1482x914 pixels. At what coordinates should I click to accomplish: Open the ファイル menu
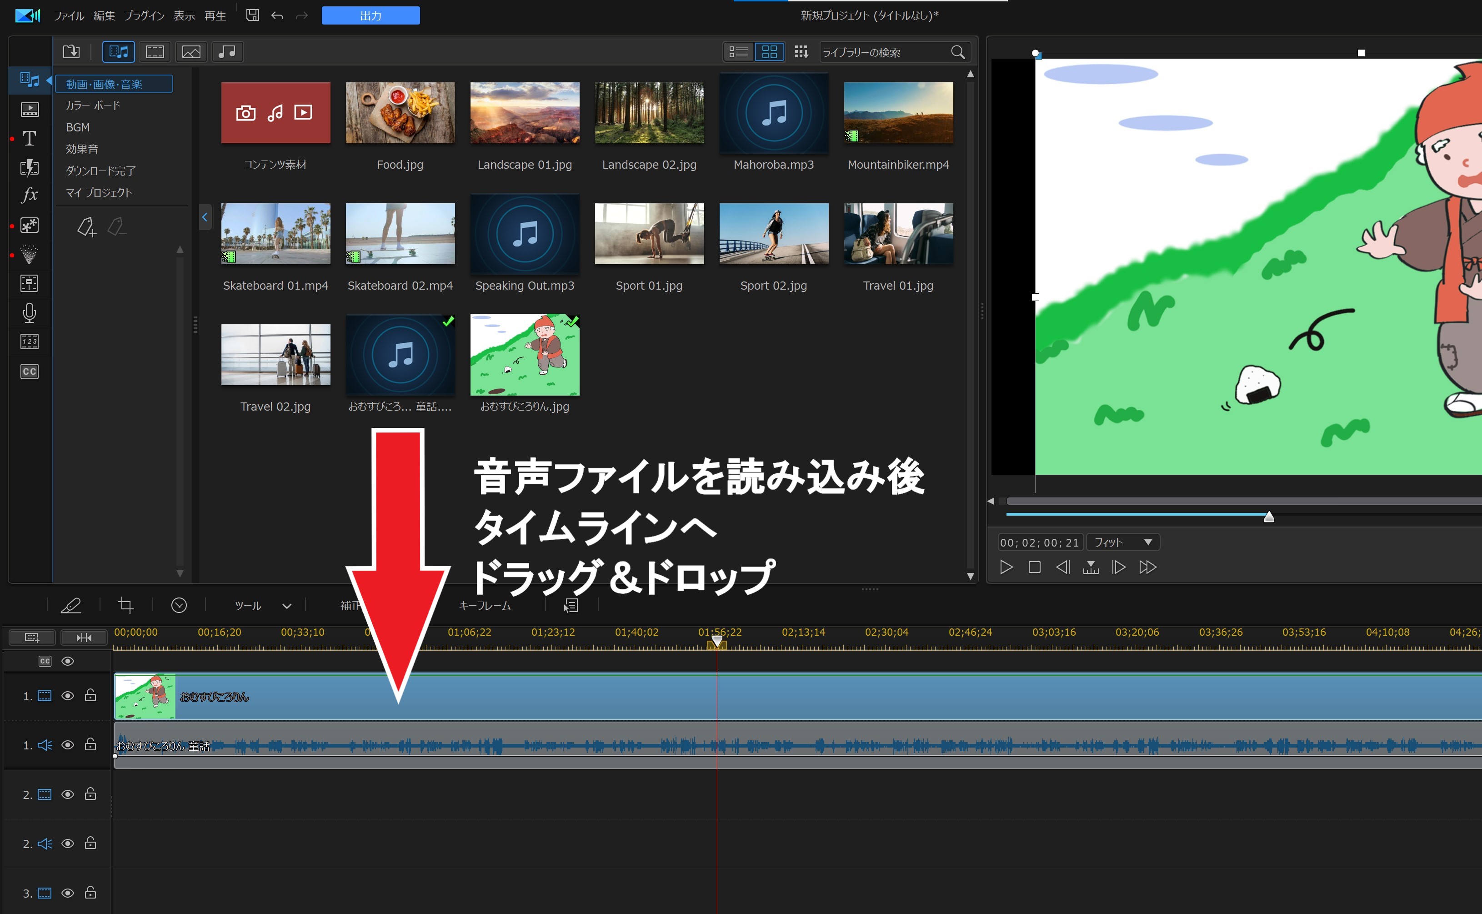click(68, 16)
